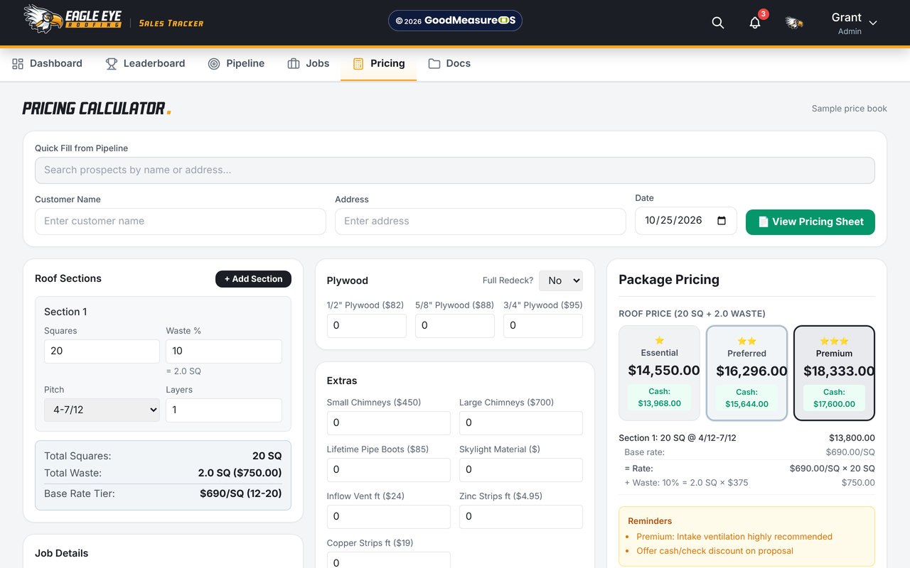Image resolution: width=910 pixels, height=568 pixels.
Task: Click the Leaderboard trophy icon
Action: [x=112, y=64]
